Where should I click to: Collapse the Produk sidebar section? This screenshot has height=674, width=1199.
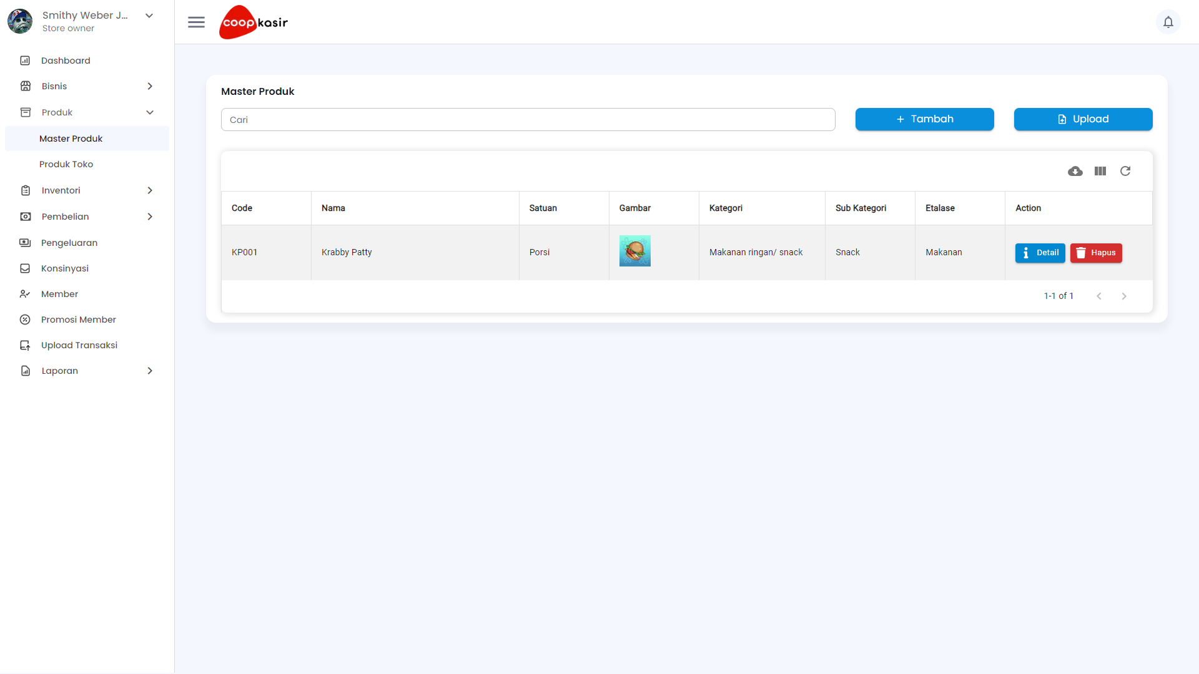click(150, 112)
